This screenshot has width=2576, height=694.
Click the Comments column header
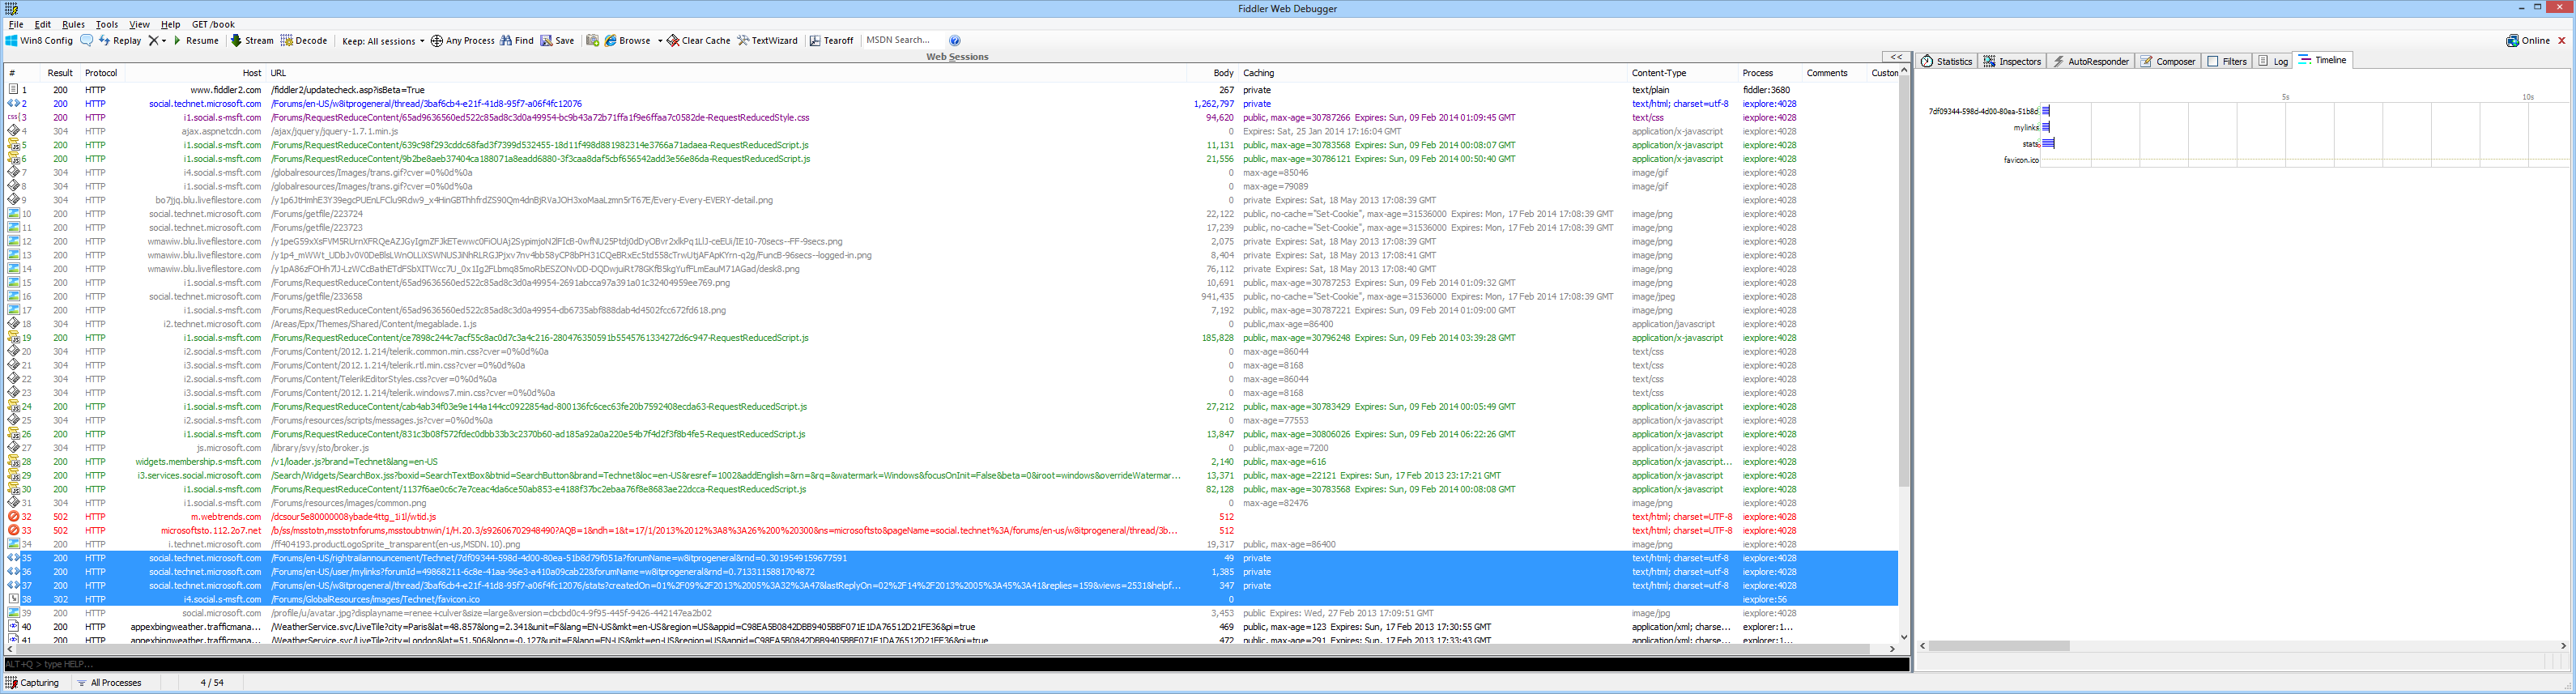coord(1834,73)
